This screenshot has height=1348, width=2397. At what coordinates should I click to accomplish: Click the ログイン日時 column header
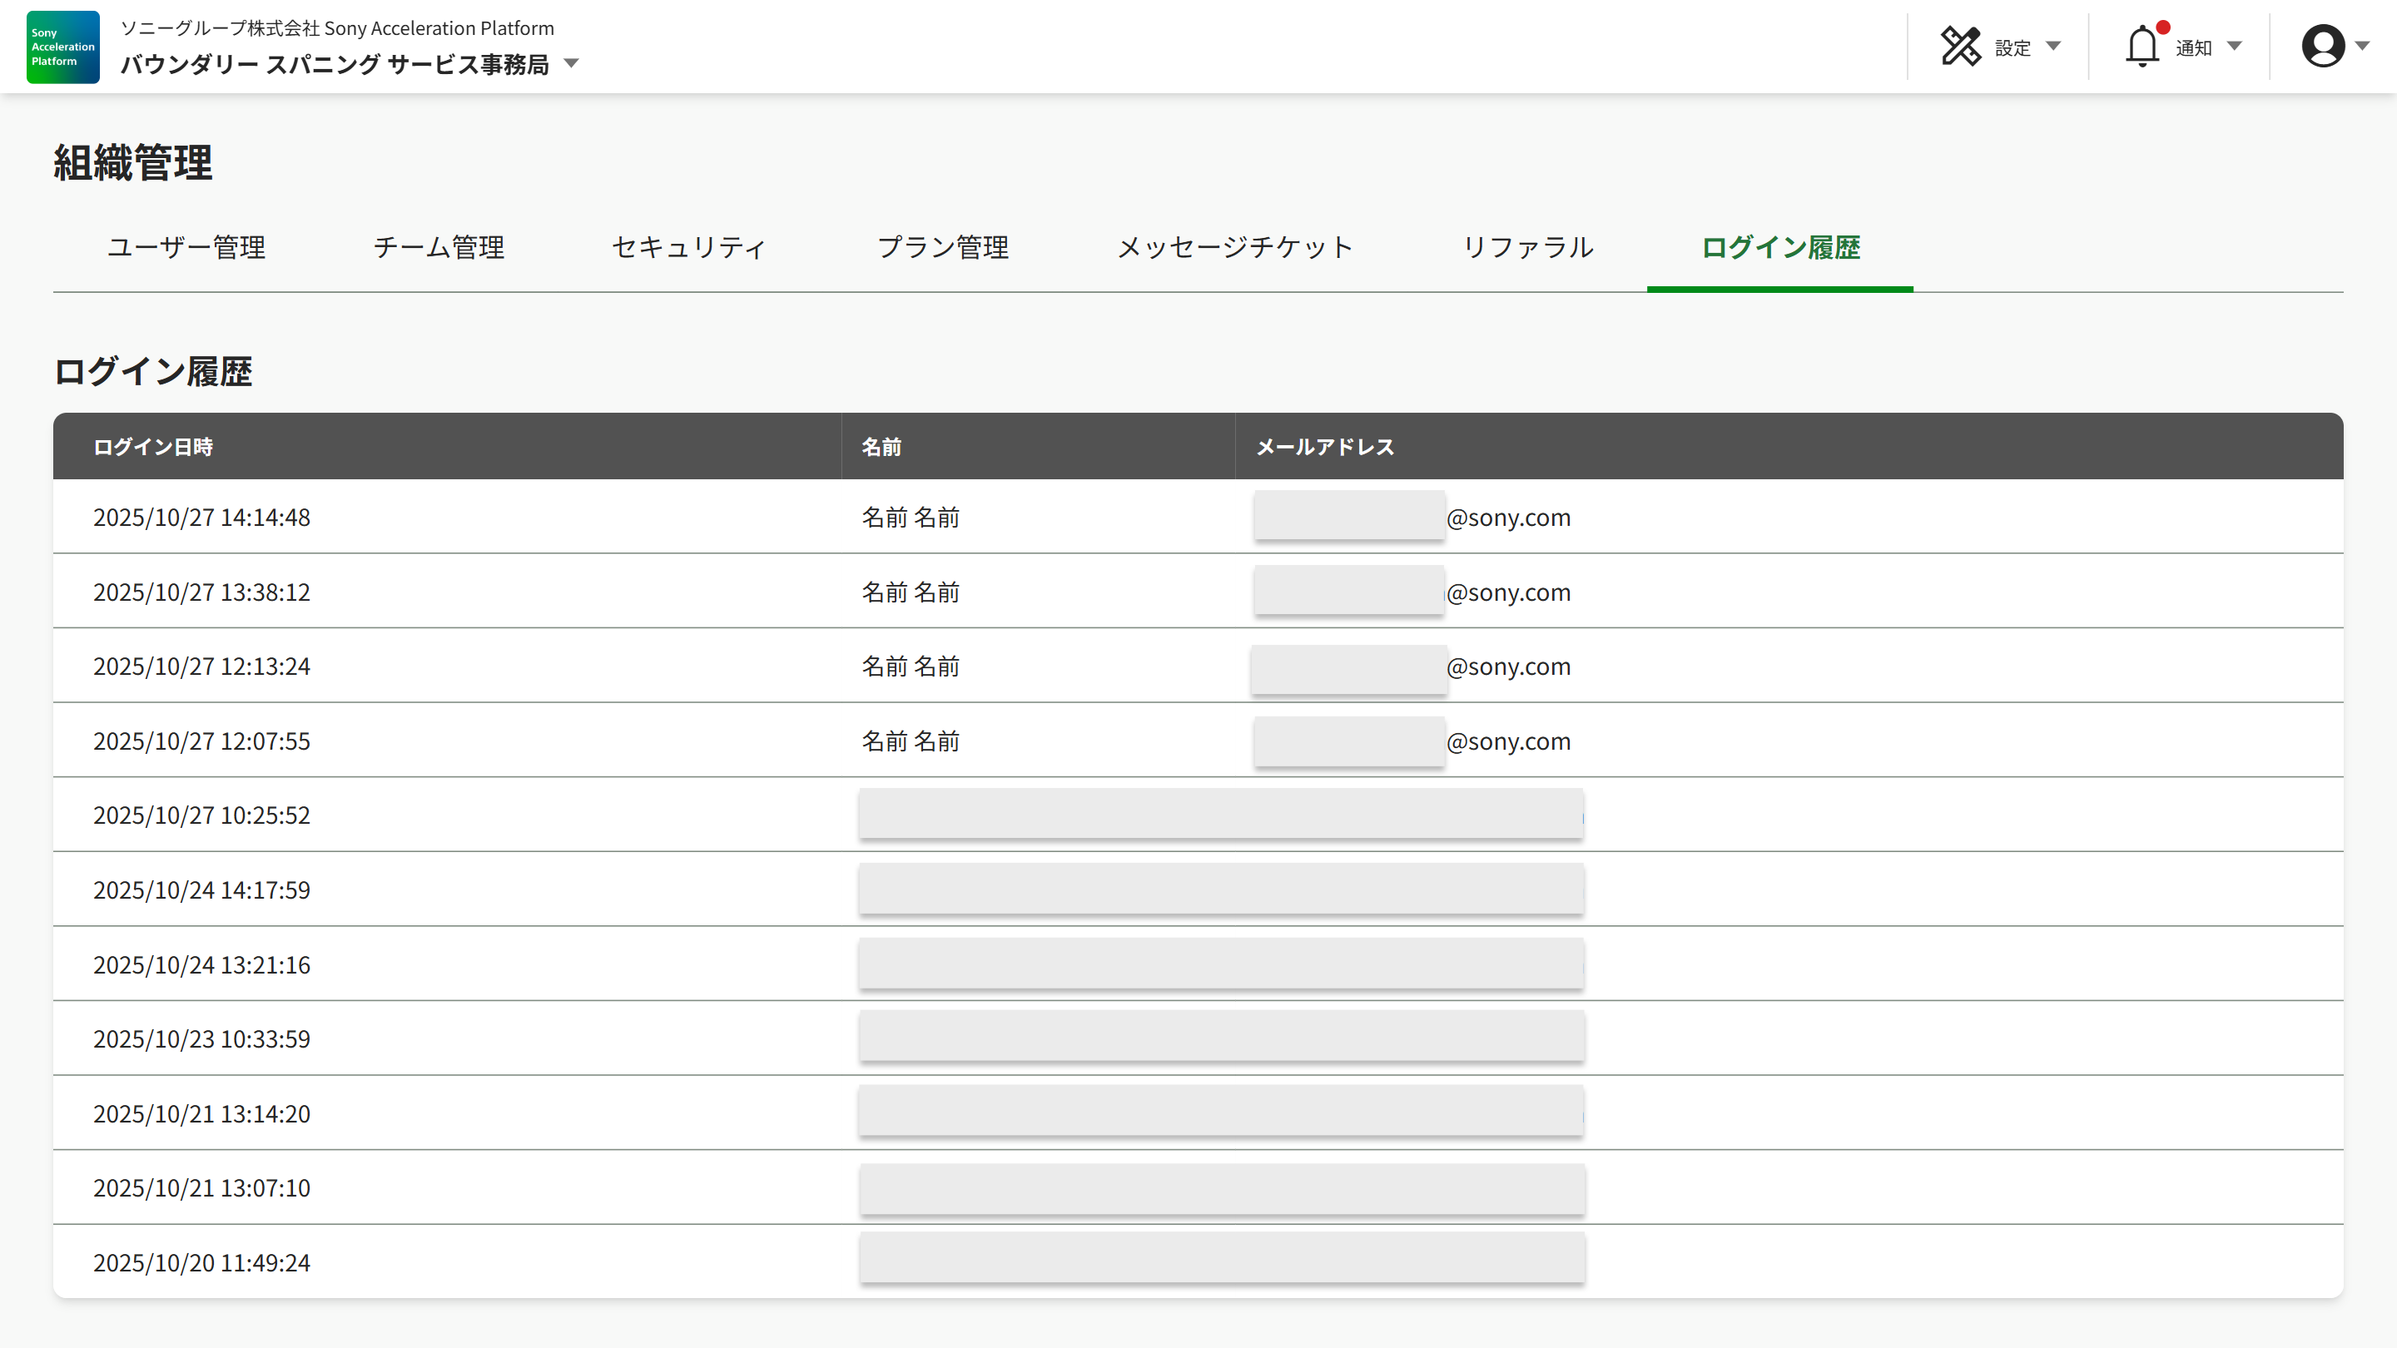pyautogui.click(x=153, y=448)
